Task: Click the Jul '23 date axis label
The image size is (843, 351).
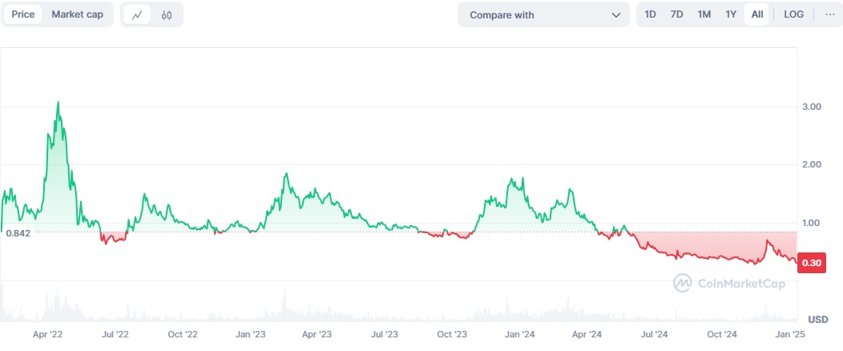Action: coord(385,334)
